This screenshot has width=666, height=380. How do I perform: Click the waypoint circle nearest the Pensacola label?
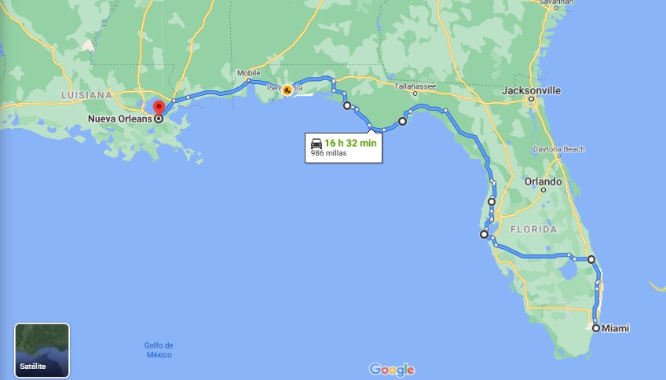pyautogui.click(x=347, y=106)
